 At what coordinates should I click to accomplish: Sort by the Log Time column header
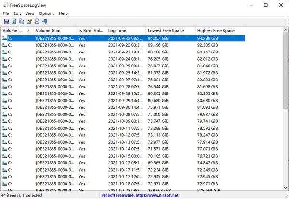click(x=126, y=31)
